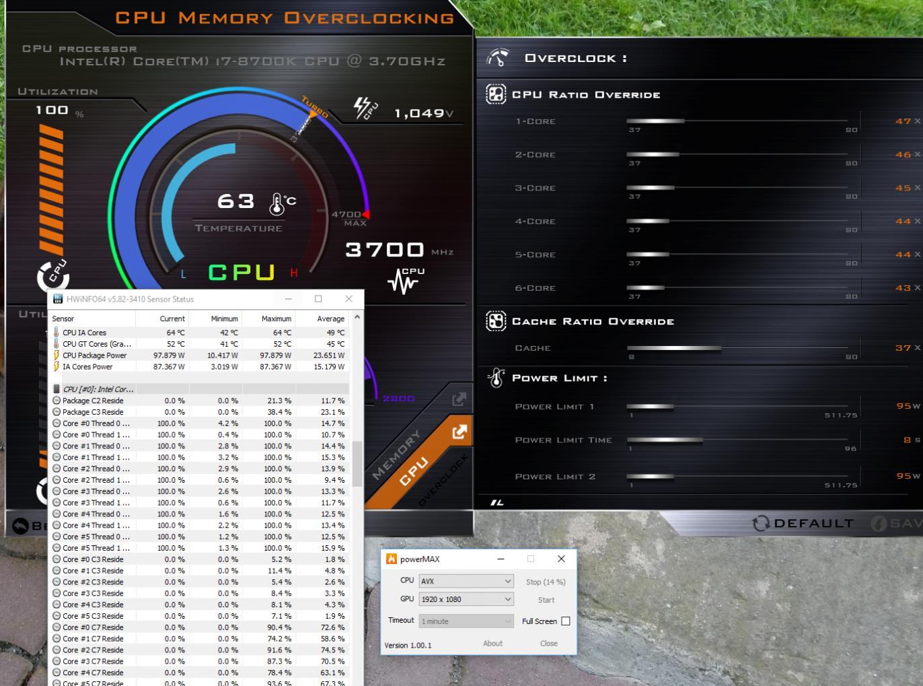Select the Package C2 Reside row
Screen dimensions: 923x686
coord(200,401)
